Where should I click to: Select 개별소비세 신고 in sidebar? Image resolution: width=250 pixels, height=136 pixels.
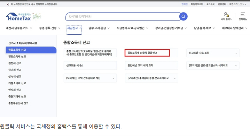17,83
